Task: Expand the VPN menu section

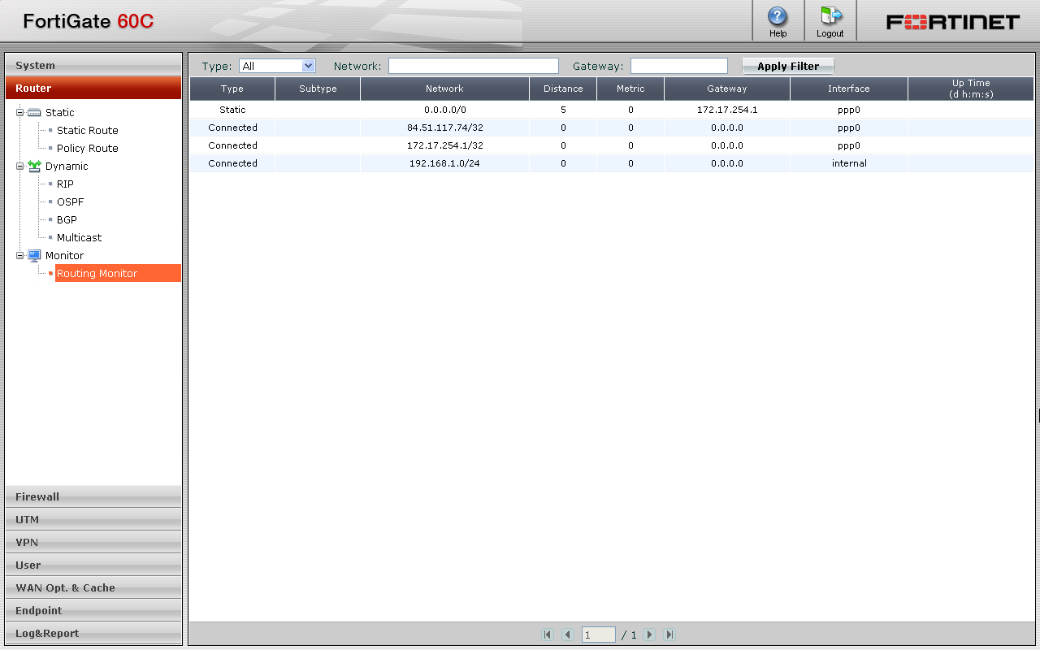Action: pyautogui.click(x=93, y=542)
